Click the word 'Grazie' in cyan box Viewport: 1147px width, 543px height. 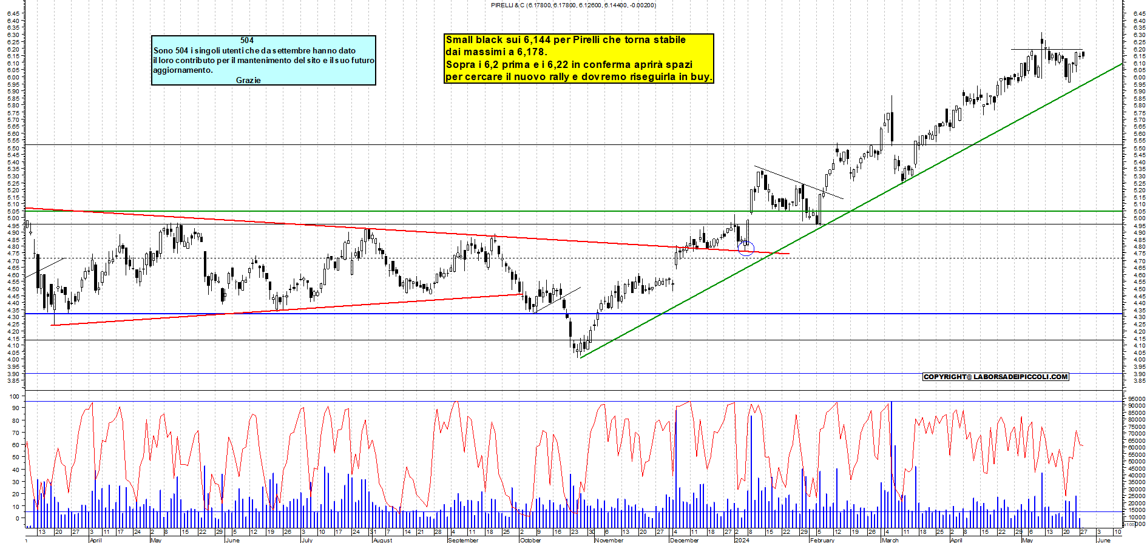248,80
